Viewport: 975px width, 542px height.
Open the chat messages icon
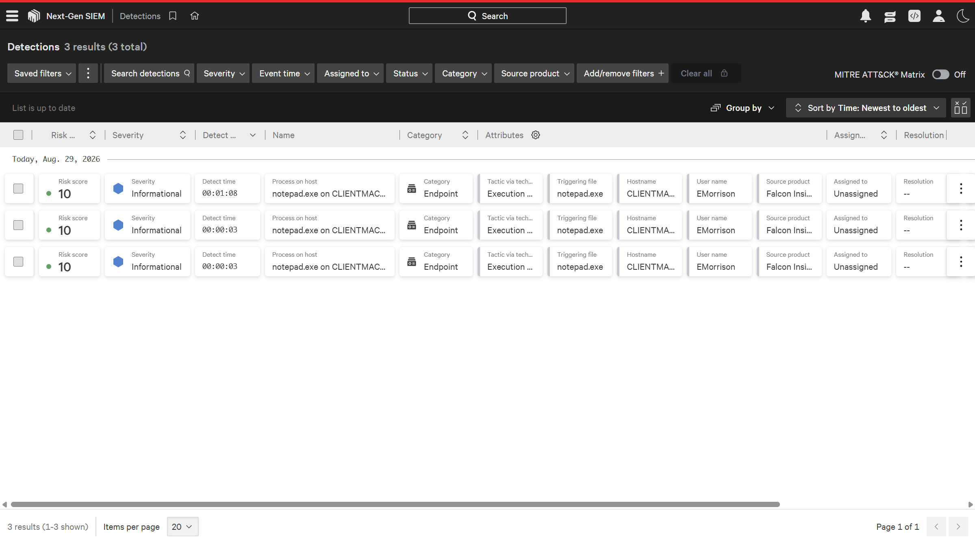click(x=890, y=16)
